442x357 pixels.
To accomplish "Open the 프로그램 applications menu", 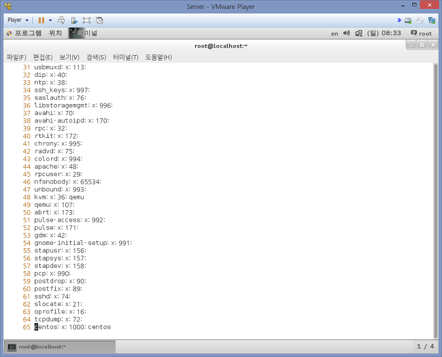I will point(24,33).
